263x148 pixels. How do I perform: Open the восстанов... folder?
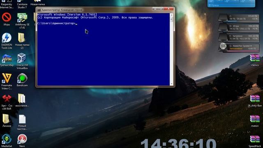22,100
